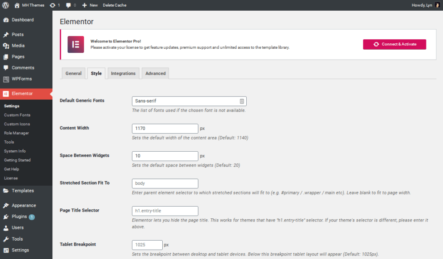The width and height of the screenshot is (443, 259).
Task: Open the comments bubble icon in admin bar
Action: (68, 5)
